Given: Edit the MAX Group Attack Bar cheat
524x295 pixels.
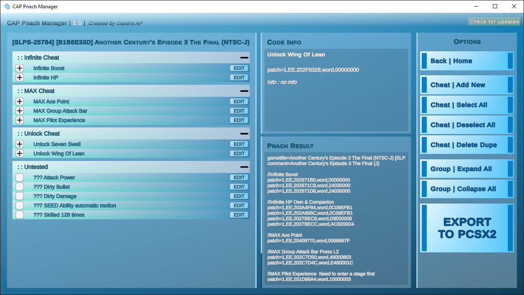Looking at the screenshot, I should (x=239, y=111).
